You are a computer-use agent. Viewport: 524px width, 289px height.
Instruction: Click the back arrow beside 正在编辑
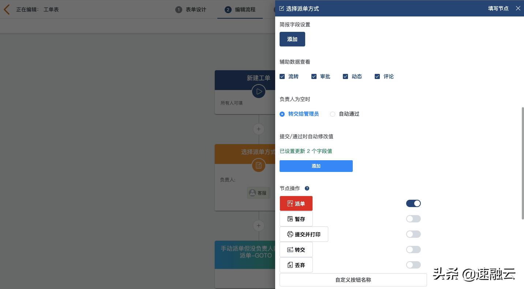click(x=7, y=10)
